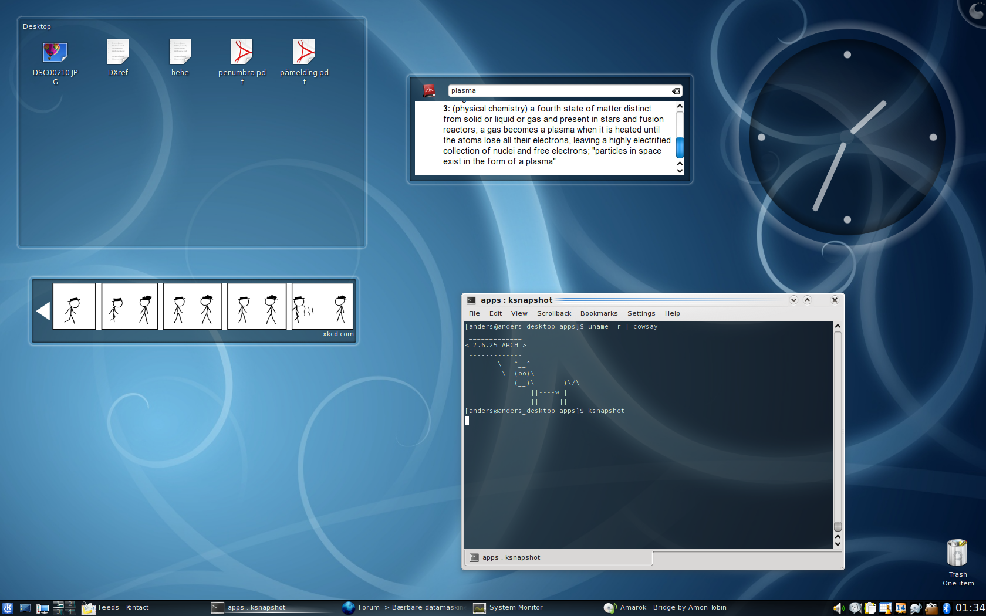Open Konsole Settings menu
Screen dimensions: 986x616
click(x=641, y=313)
